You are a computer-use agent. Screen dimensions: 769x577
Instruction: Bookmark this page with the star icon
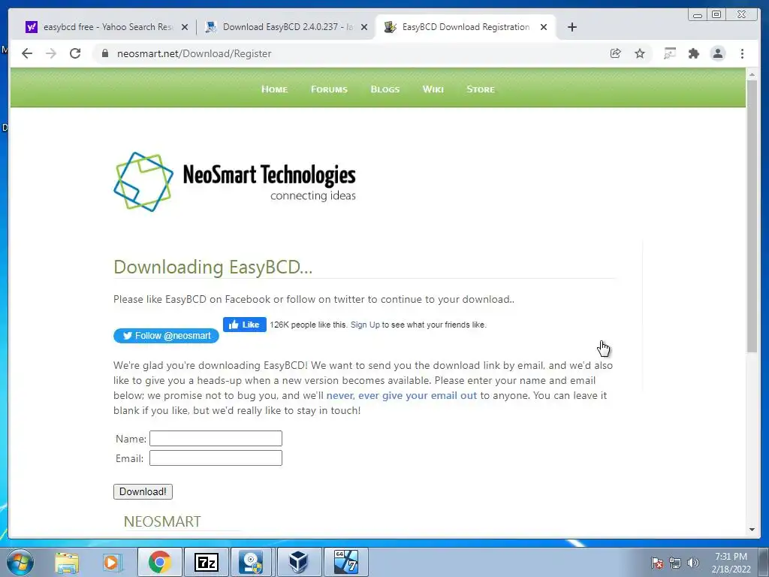click(x=640, y=53)
